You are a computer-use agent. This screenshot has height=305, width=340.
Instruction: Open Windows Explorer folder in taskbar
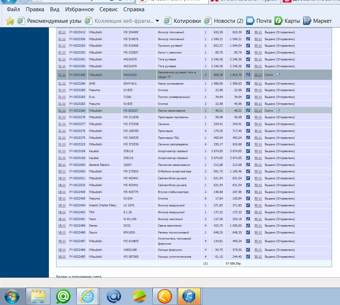click(38, 296)
